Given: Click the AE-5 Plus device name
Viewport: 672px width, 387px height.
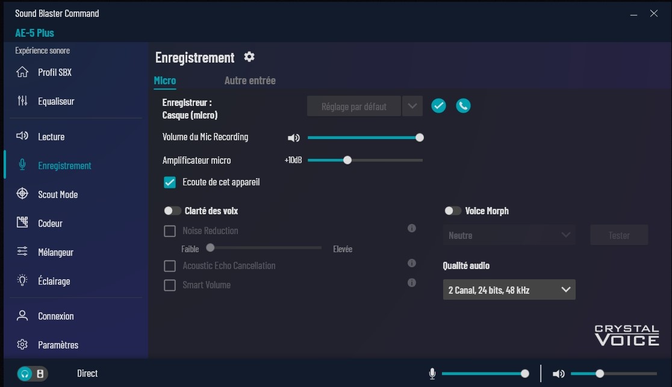Looking at the screenshot, I should click(x=35, y=33).
